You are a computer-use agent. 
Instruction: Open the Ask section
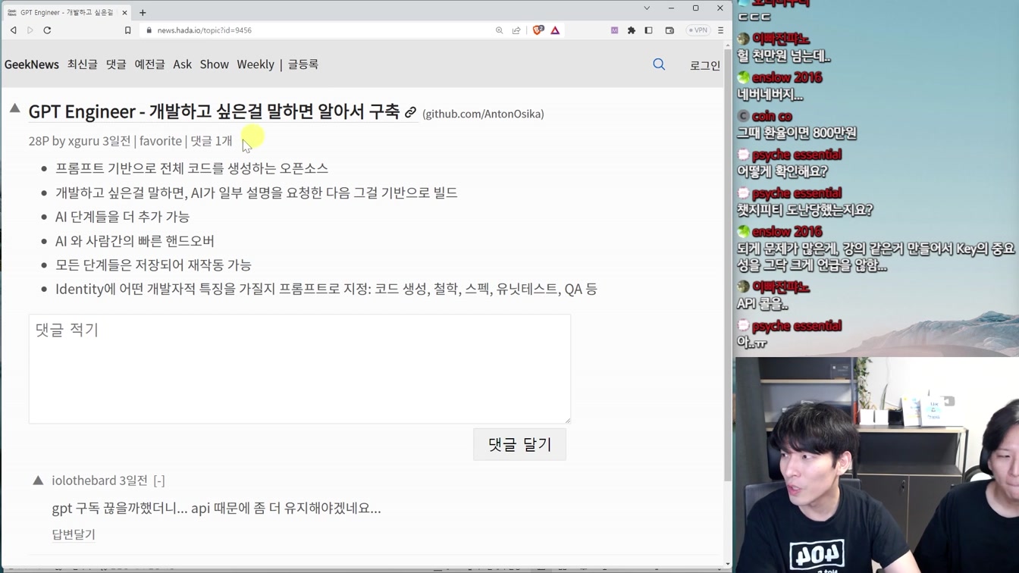pyautogui.click(x=182, y=64)
